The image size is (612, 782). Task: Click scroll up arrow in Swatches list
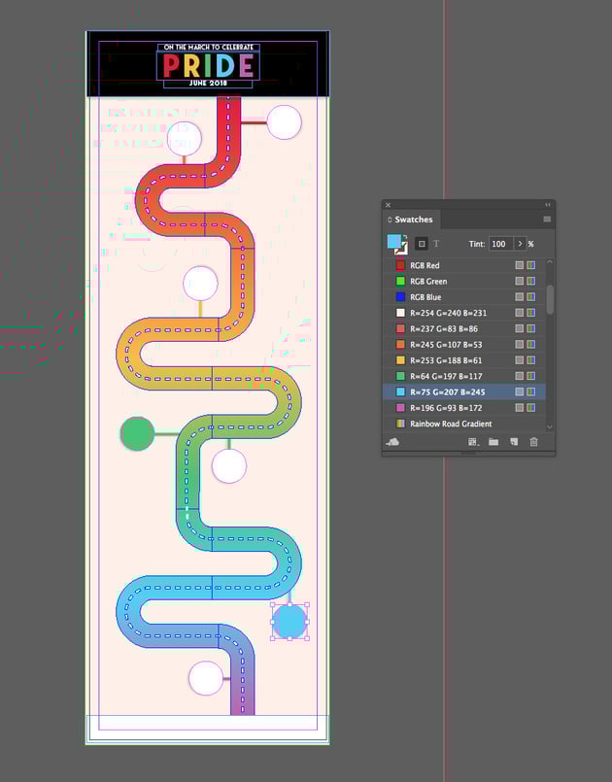point(550,262)
